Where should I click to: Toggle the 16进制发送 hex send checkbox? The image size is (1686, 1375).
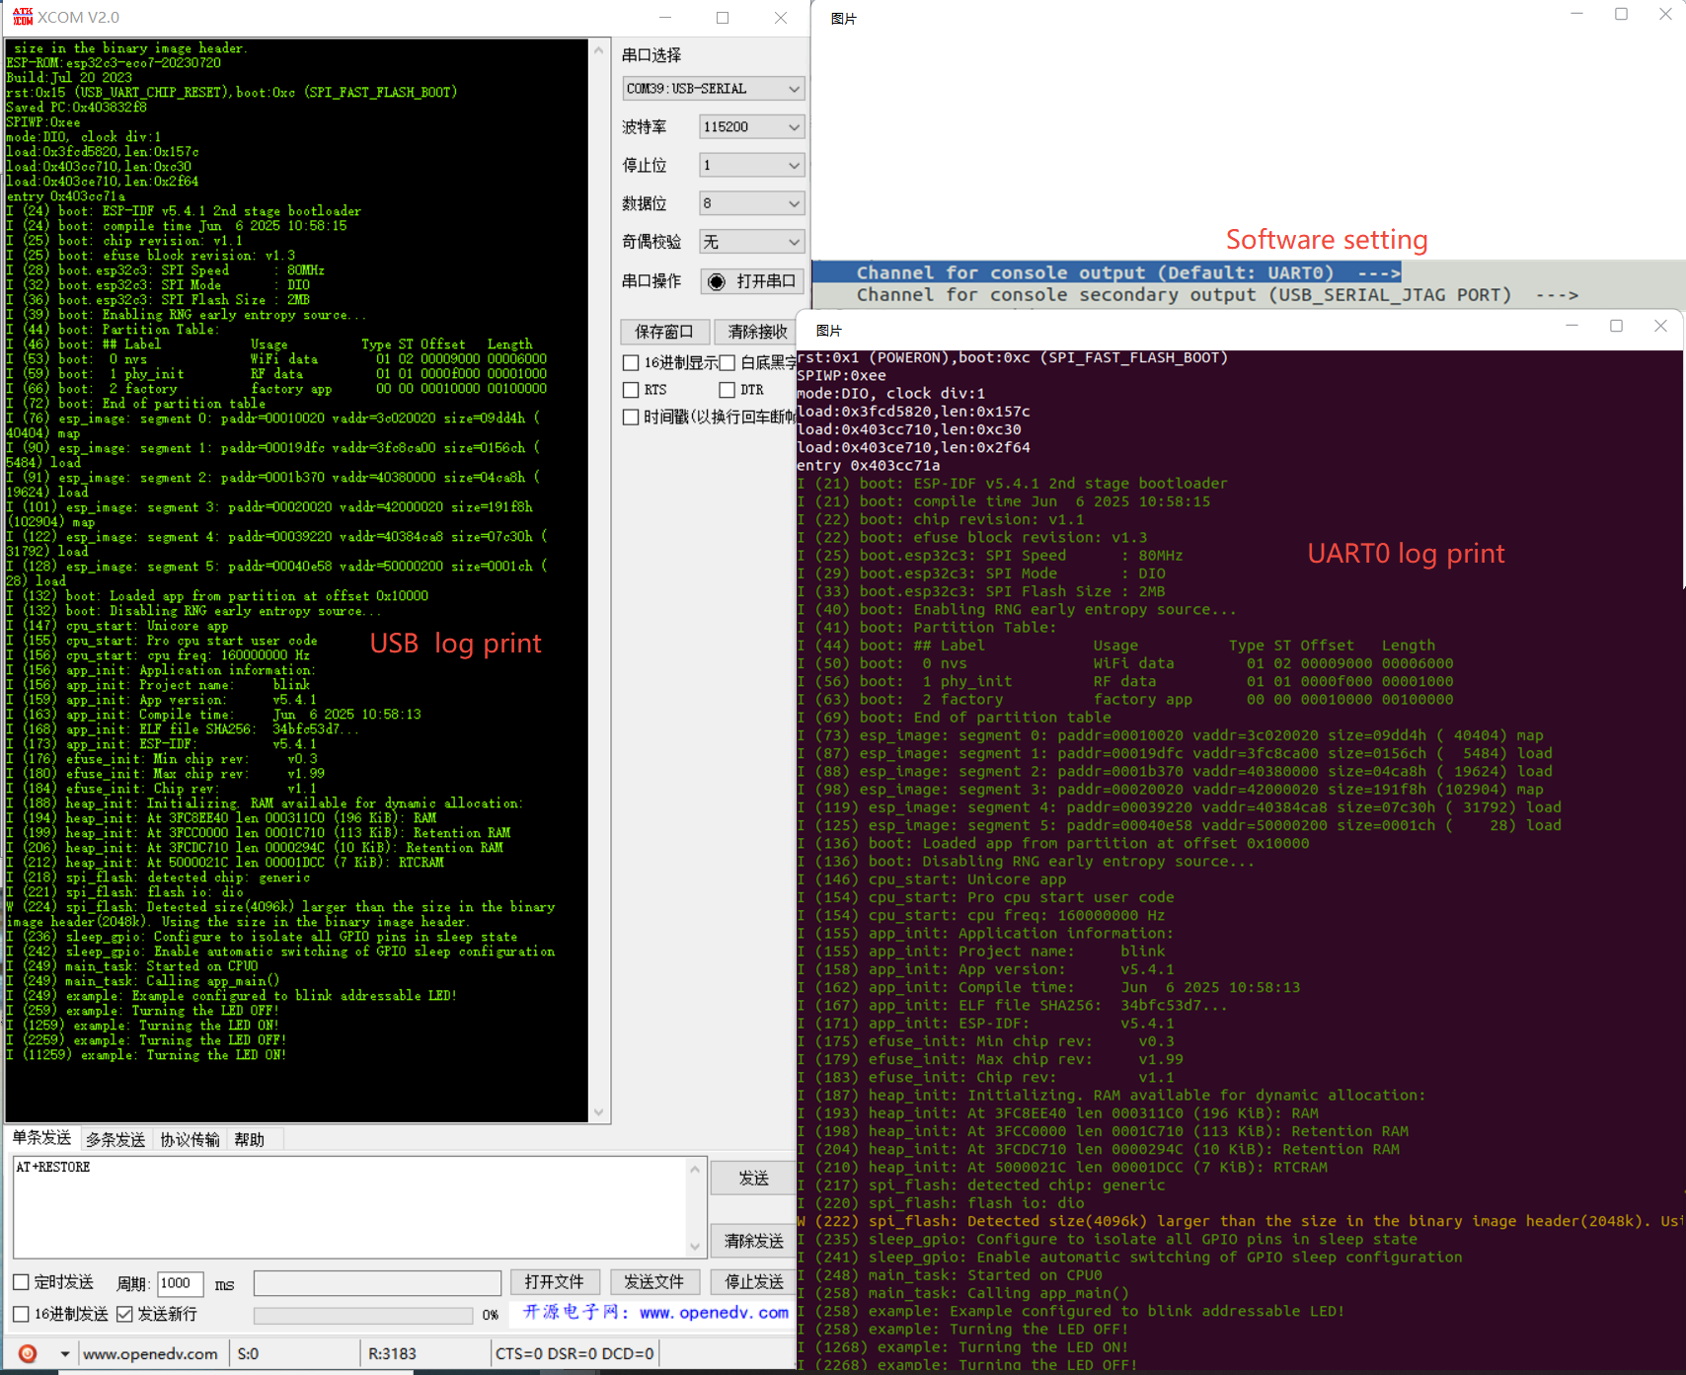(x=21, y=1314)
